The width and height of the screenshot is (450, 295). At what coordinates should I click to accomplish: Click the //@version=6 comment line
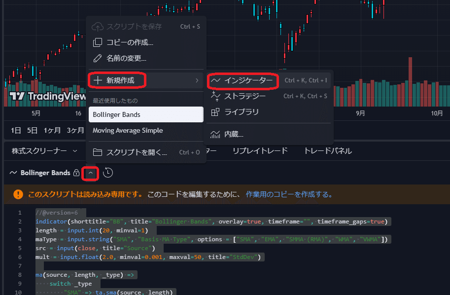coord(57,213)
